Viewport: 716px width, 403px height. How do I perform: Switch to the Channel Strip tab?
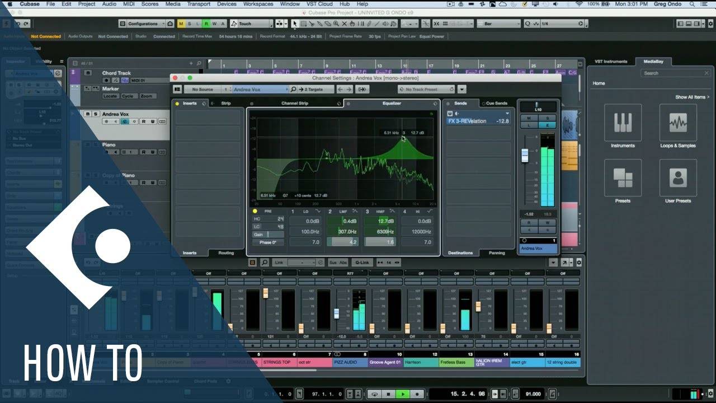(x=295, y=104)
